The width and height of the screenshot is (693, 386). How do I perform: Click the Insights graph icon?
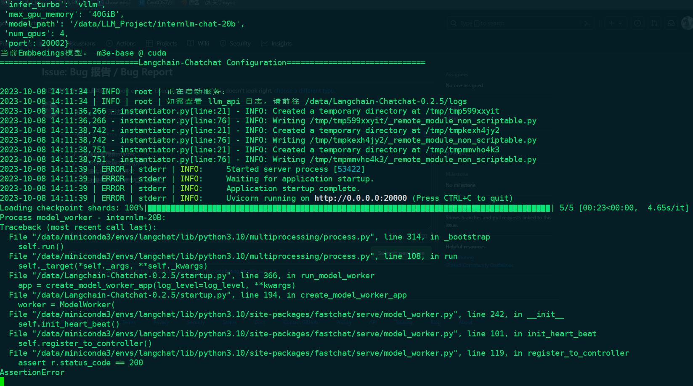click(x=263, y=43)
